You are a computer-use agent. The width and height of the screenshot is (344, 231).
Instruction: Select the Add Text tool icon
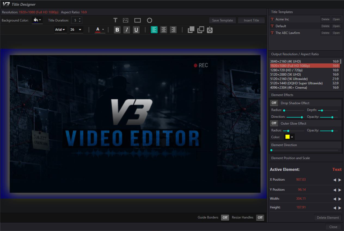[x=115, y=20]
